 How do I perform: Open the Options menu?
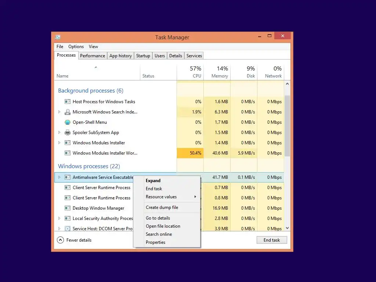76,47
